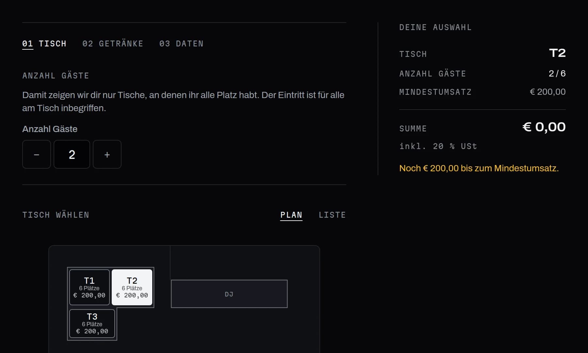Switch to the 03 Daten step
The image size is (588, 353).
[181, 44]
